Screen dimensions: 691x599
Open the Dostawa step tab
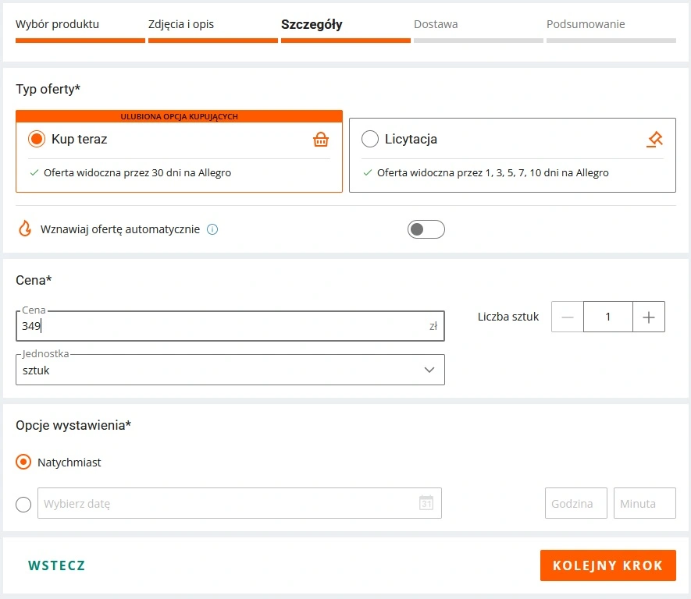(x=436, y=24)
